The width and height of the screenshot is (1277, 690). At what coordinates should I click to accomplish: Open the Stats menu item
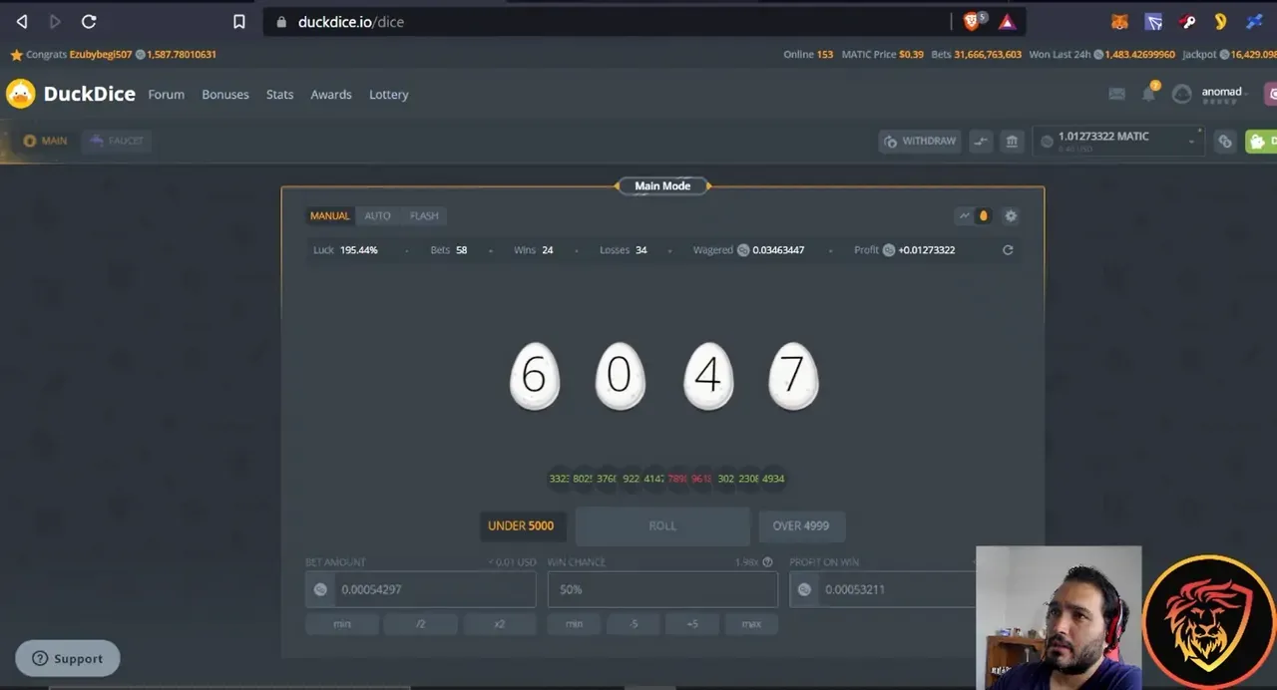(x=280, y=95)
